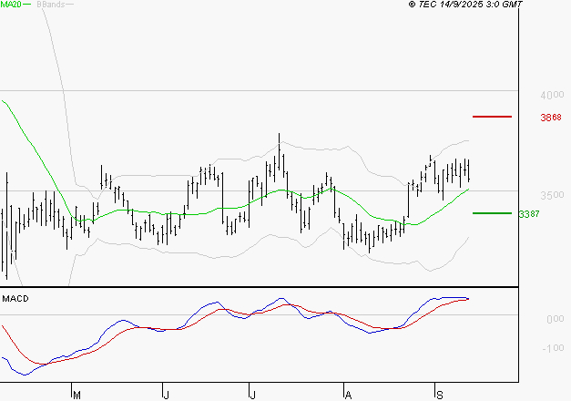Viewport: 571px width, 401px height.
Task: Click the right end of the MACD lines
Action: point(468,298)
